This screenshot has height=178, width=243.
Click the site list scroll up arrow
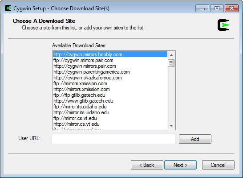pos(171,55)
